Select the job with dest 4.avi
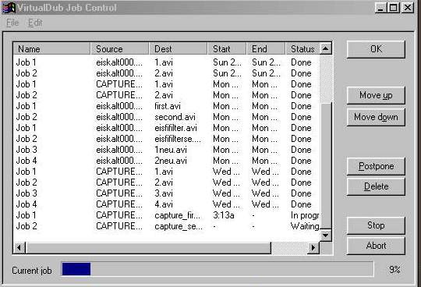The height and width of the screenshot is (287, 421). coord(167,204)
